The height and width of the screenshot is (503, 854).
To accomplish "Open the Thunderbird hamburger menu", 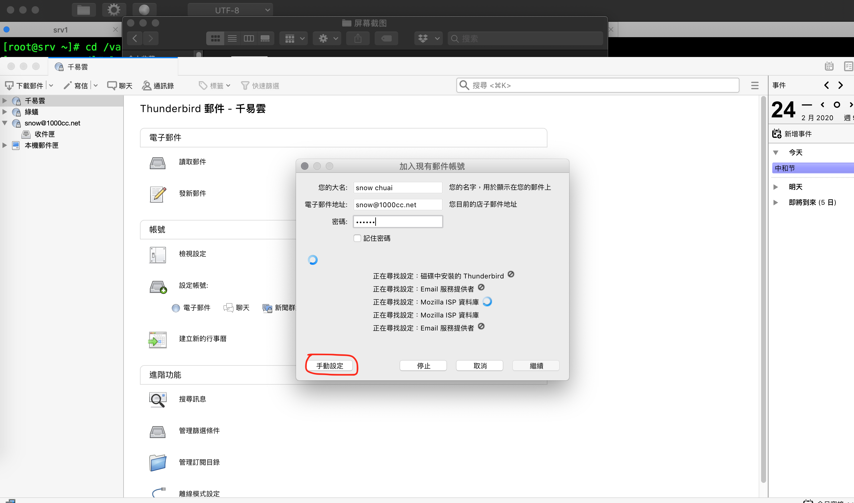I will 754,86.
